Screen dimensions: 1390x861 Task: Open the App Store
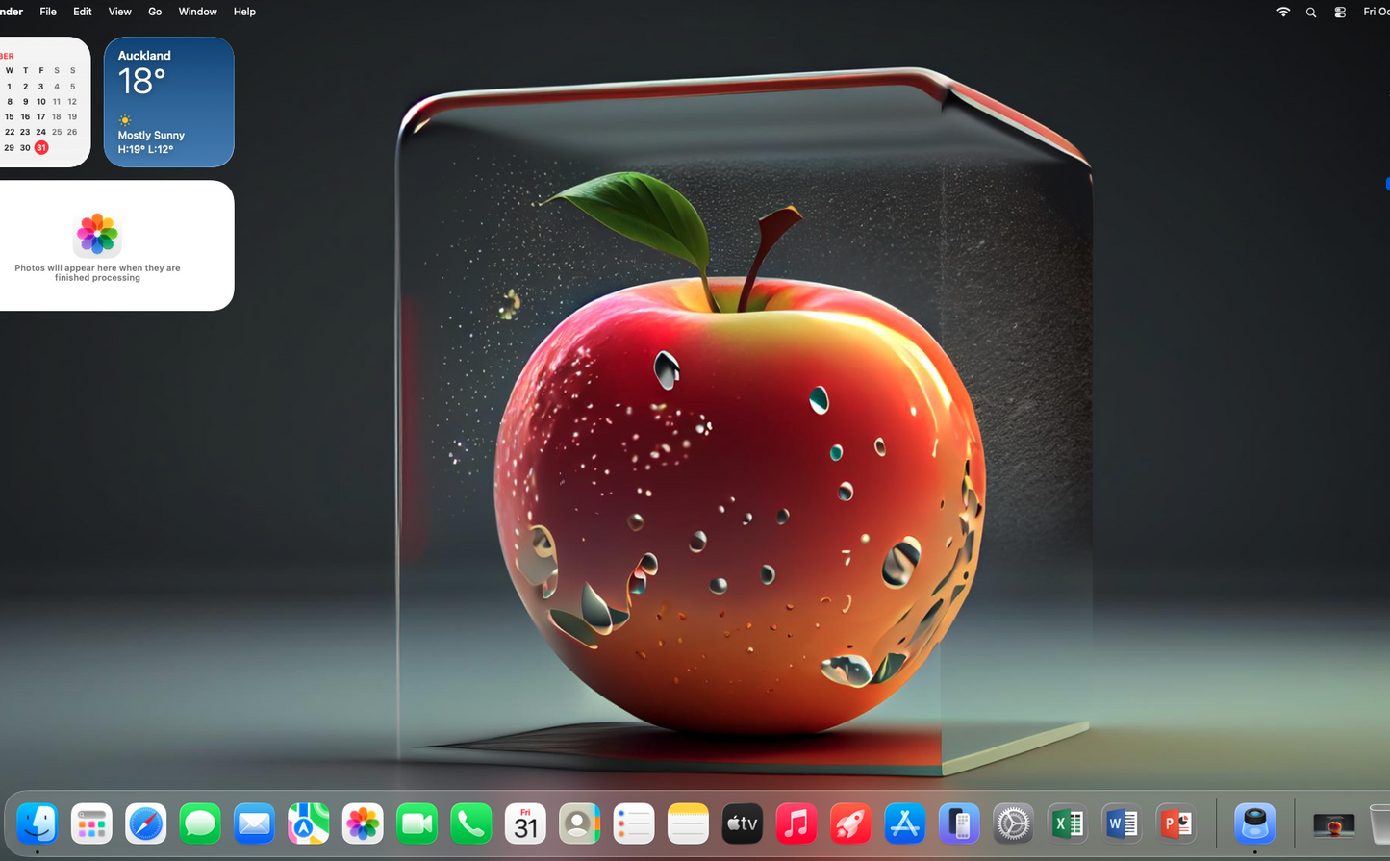903,823
